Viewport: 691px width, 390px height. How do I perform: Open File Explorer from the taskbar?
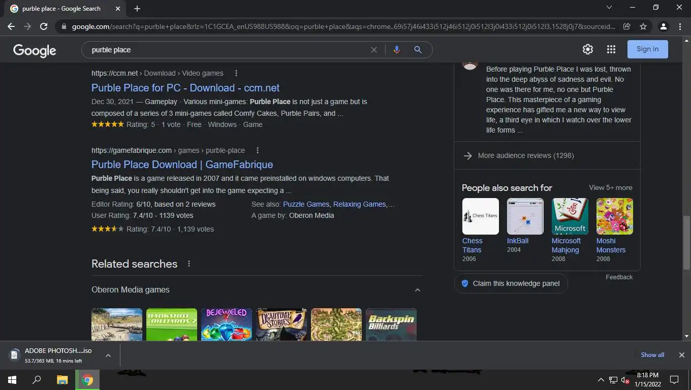(x=62, y=380)
